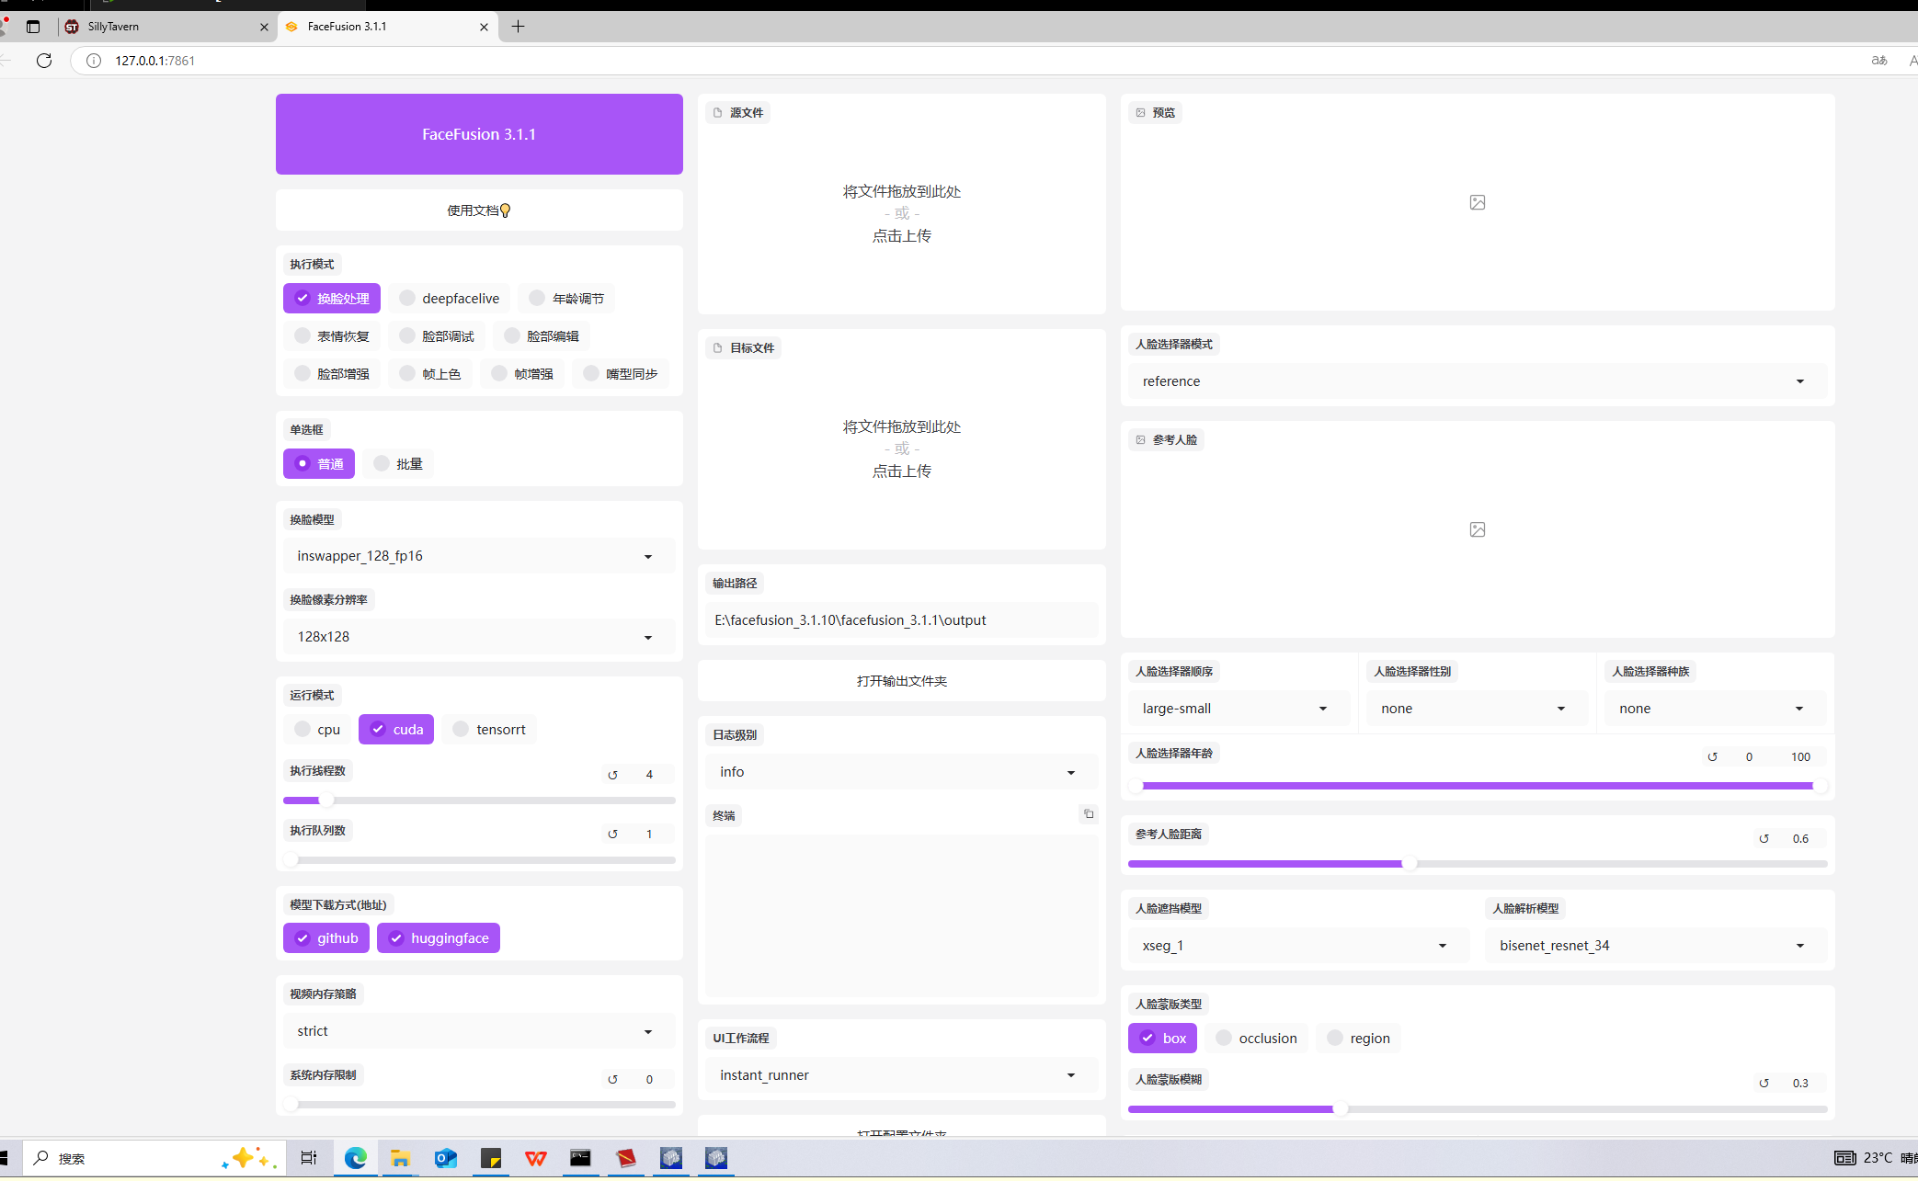Click the translate page icon in address bar
Viewport: 1918px width, 1181px height.
(1879, 61)
